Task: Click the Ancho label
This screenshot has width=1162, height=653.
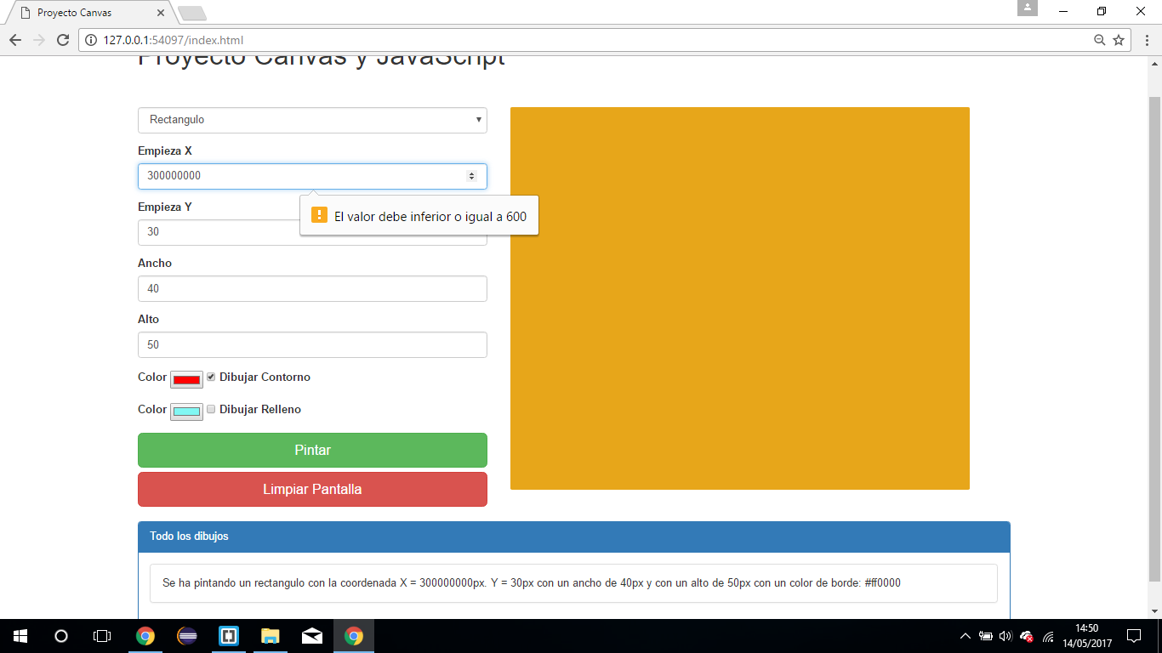Action: click(155, 263)
